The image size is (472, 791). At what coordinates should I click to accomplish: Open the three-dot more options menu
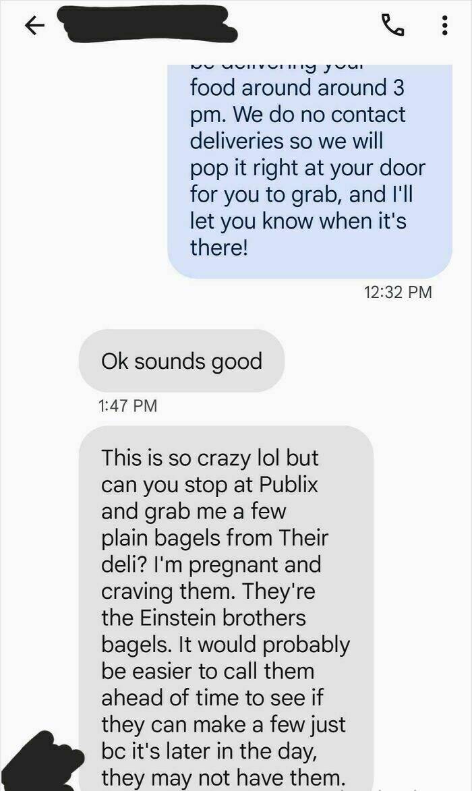(444, 25)
